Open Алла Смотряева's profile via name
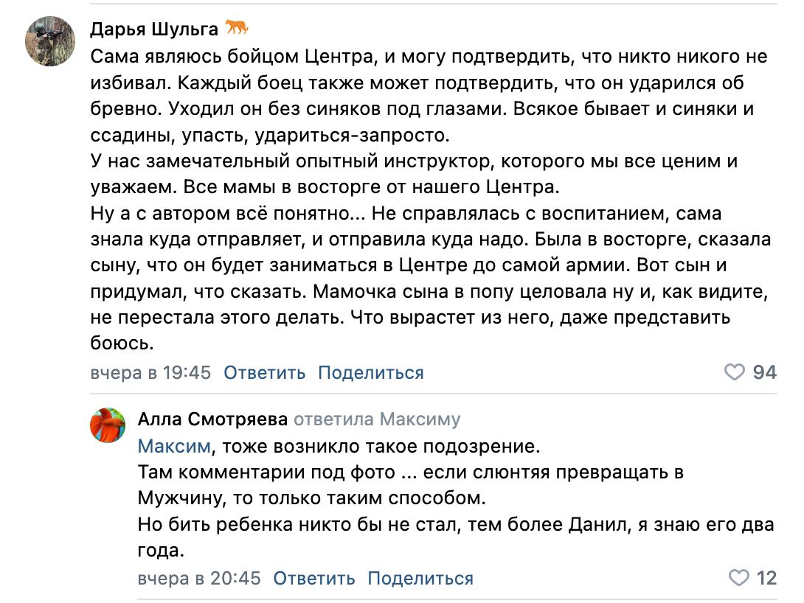Viewport: 804px width, 603px height. (212, 419)
